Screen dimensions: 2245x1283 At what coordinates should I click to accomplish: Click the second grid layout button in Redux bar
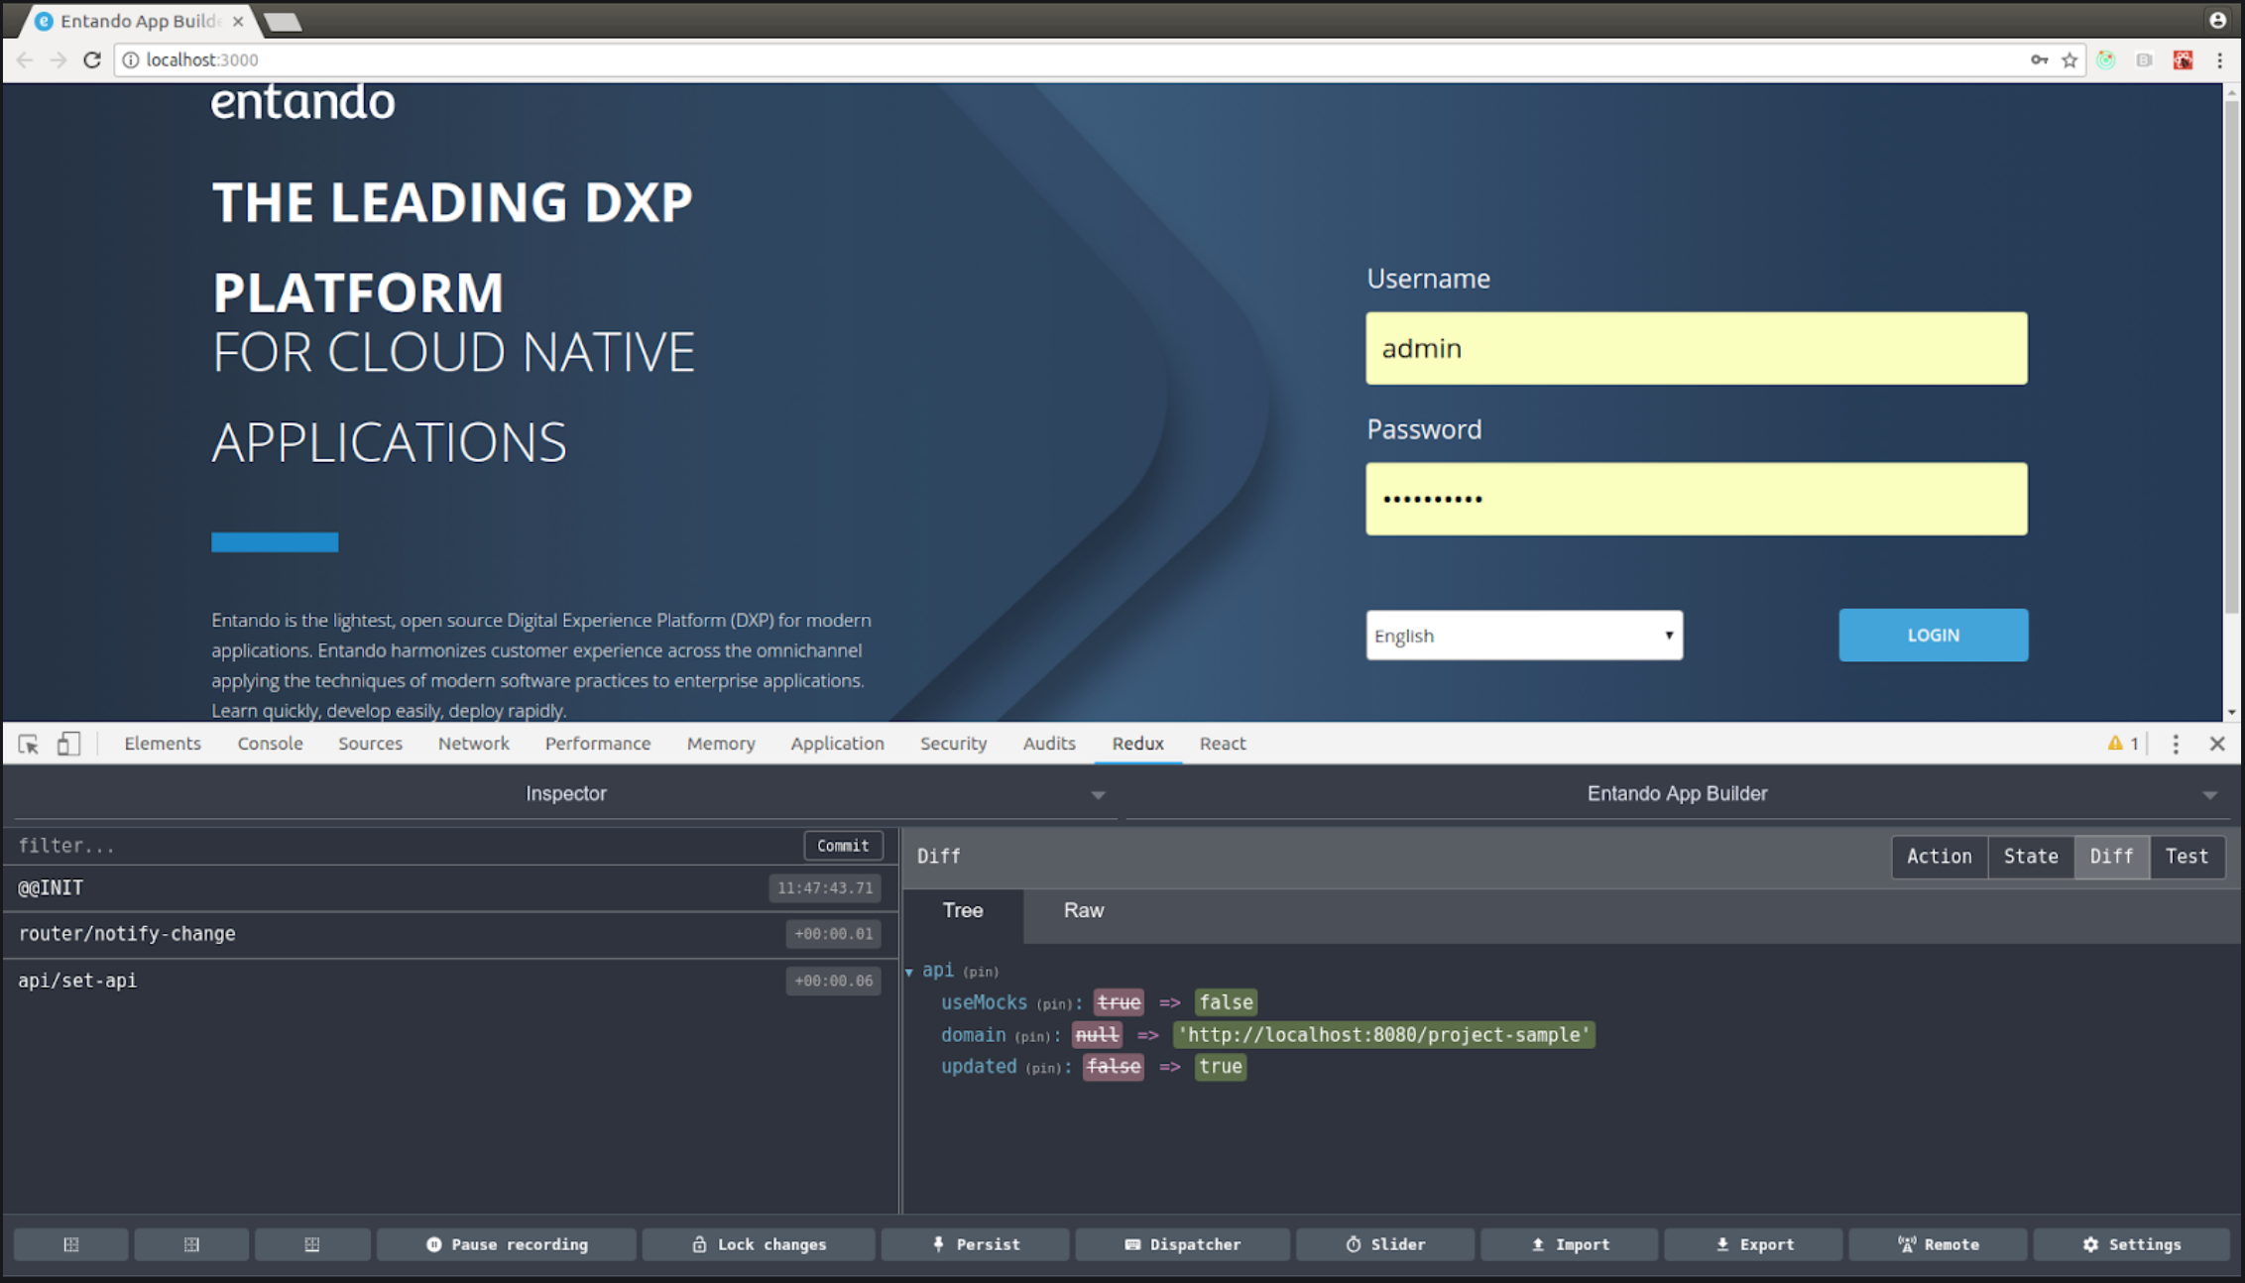pos(191,1244)
